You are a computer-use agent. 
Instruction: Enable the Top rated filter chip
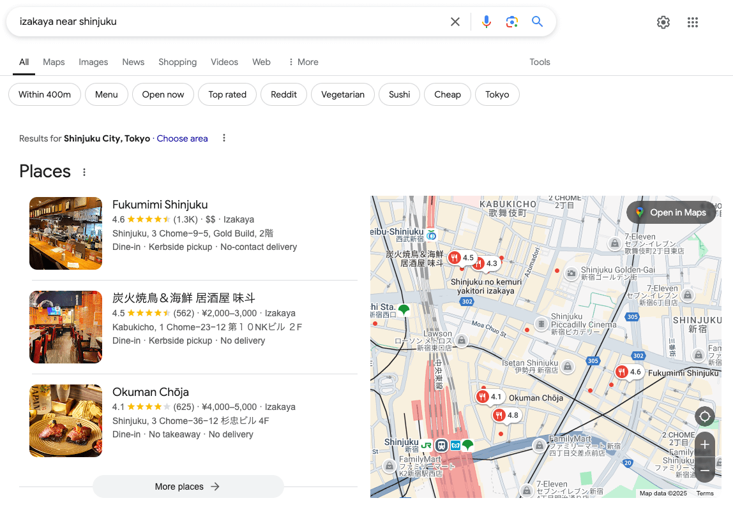(227, 94)
